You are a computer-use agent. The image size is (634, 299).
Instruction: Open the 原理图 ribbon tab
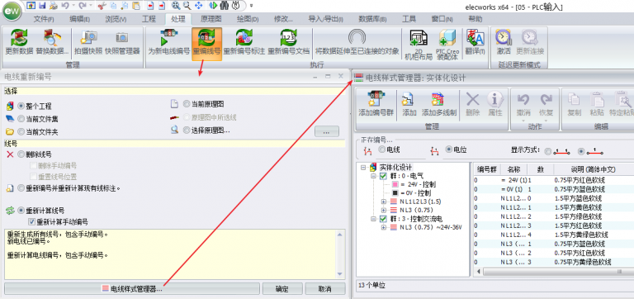[211, 19]
